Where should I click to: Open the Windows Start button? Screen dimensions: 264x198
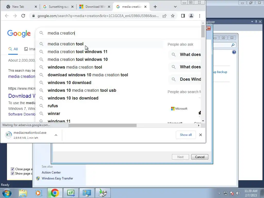[6, 193]
